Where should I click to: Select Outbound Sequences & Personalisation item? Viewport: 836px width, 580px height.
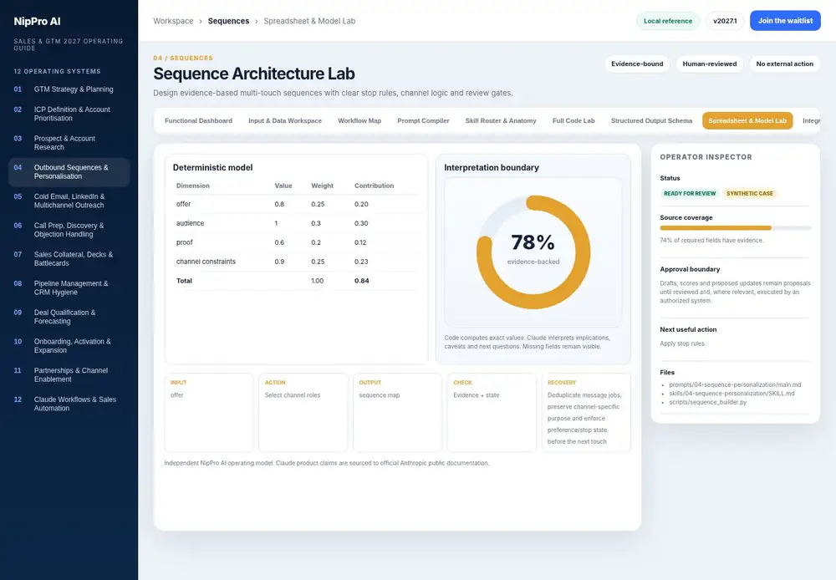tap(69, 171)
